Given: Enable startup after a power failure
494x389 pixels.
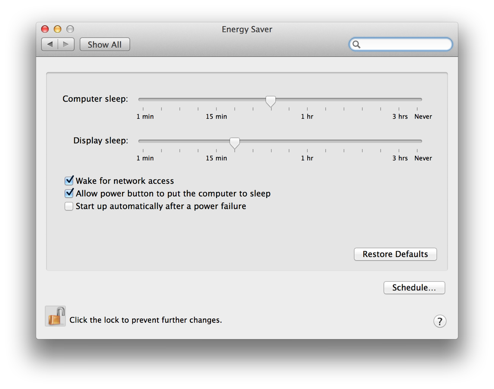Looking at the screenshot, I should pyautogui.click(x=69, y=206).
